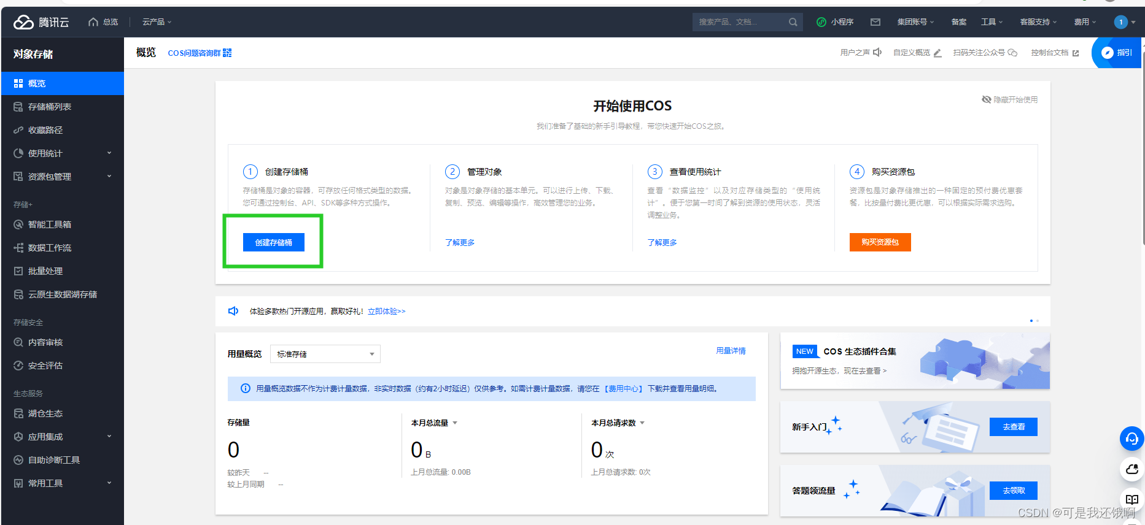The width and height of the screenshot is (1145, 525).
Task: Expand the 使用统计 sidebar submenu
Action: tap(109, 153)
